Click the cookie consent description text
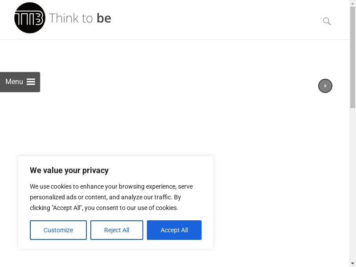The width and height of the screenshot is (356, 267). 111,197
